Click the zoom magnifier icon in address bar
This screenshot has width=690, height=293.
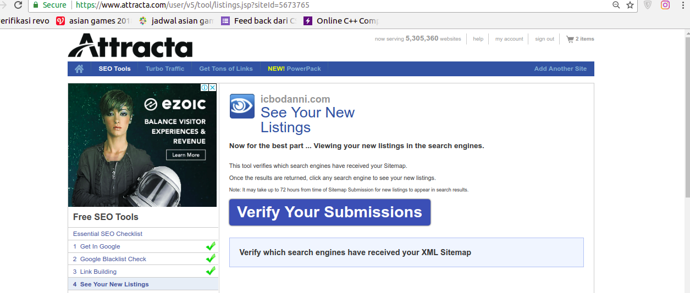(x=616, y=5)
